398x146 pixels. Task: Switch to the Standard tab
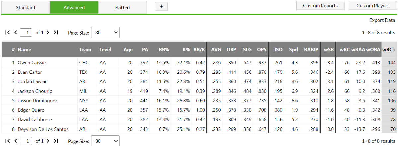[26, 7]
